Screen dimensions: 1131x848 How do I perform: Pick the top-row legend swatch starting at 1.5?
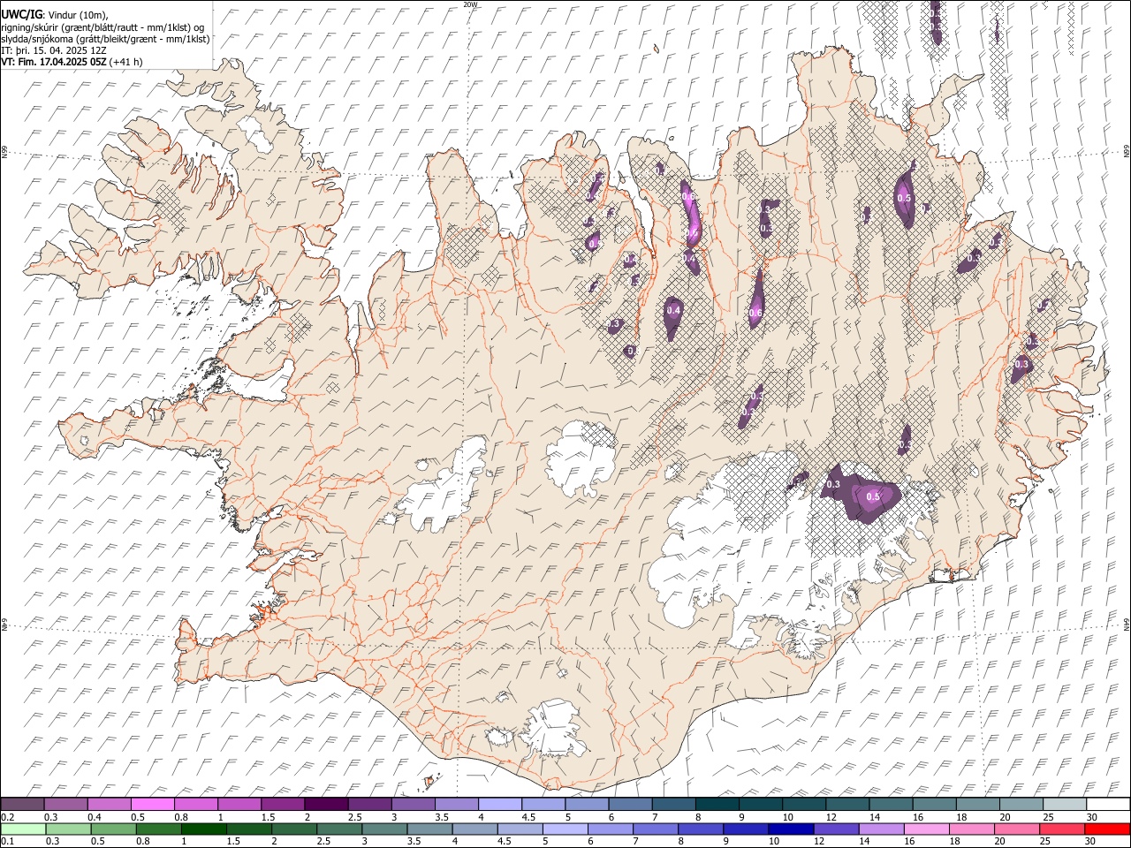pyautogui.click(x=283, y=804)
